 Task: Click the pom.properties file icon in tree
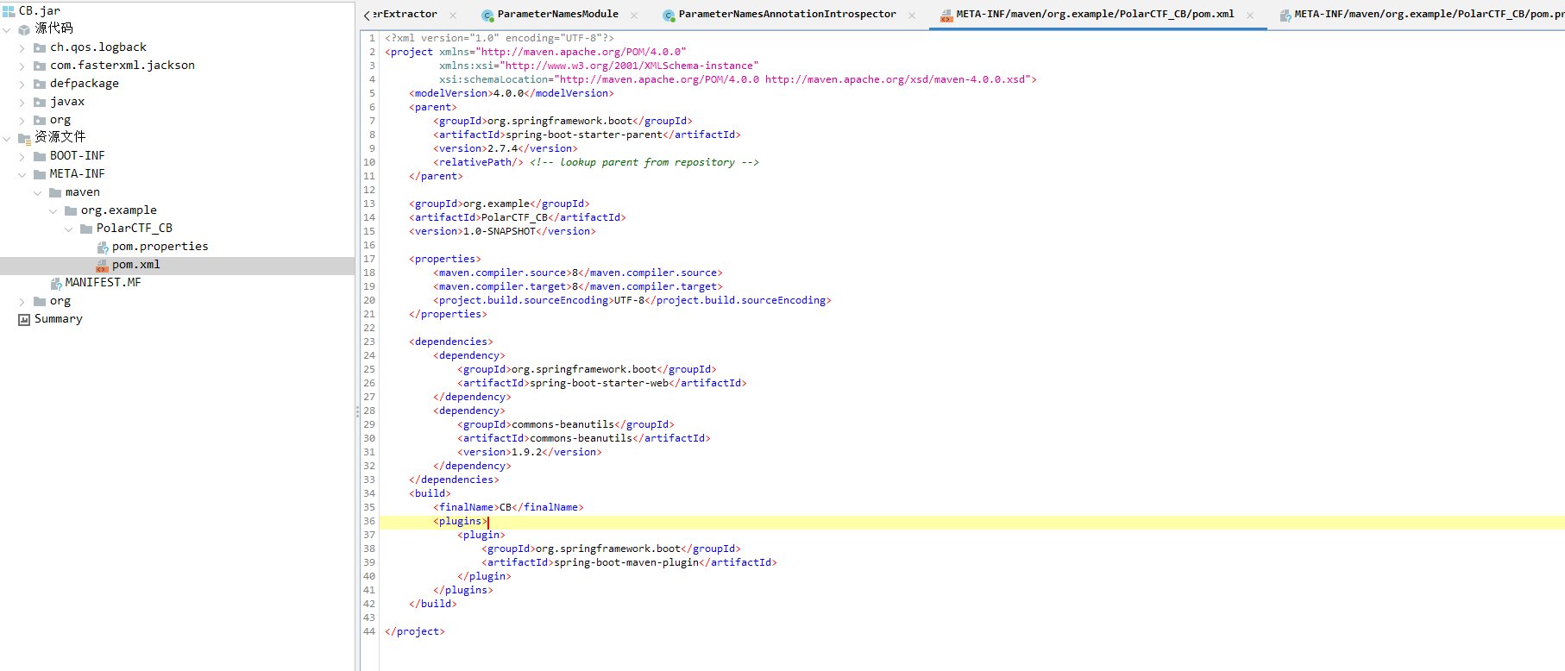pyautogui.click(x=103, y=248)
